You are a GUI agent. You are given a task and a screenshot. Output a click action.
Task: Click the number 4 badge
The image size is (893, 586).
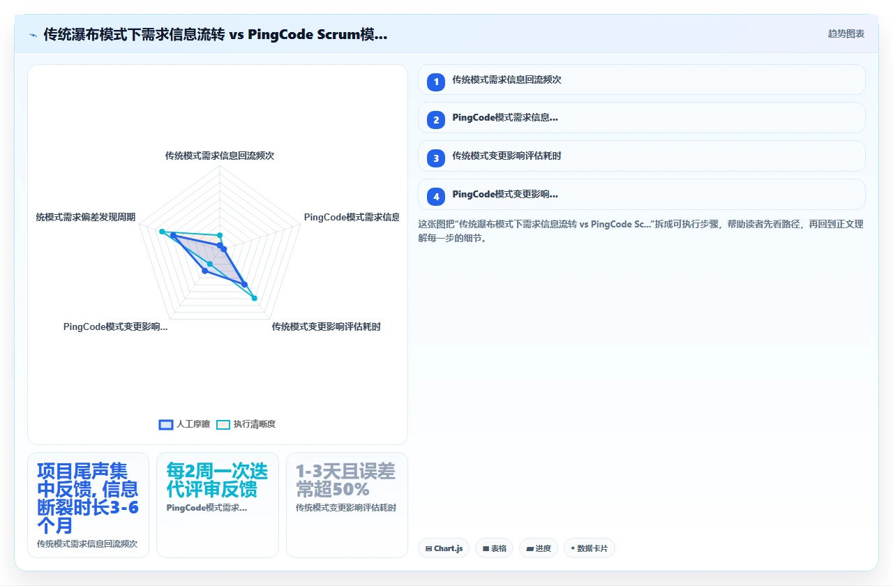[436, 197]
